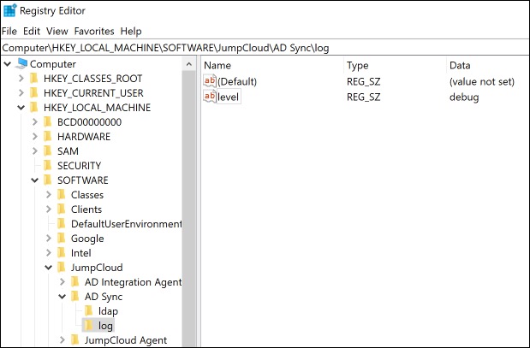
Task: Click the HARDWARE folder icon
Action: 48,136
